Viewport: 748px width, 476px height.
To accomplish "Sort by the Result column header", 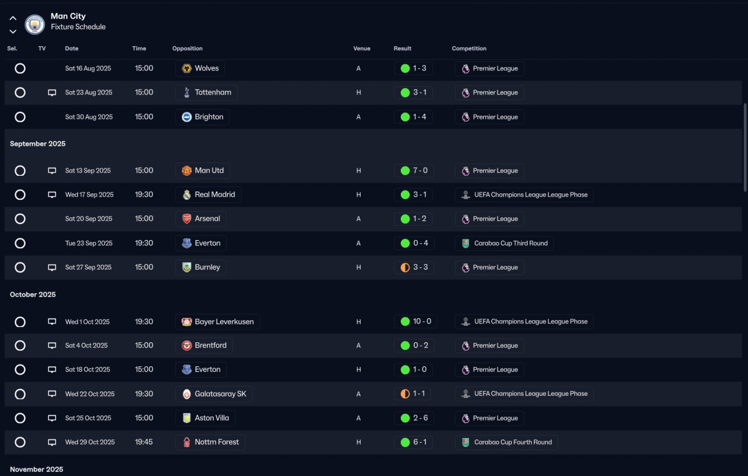I will point(403,48).
